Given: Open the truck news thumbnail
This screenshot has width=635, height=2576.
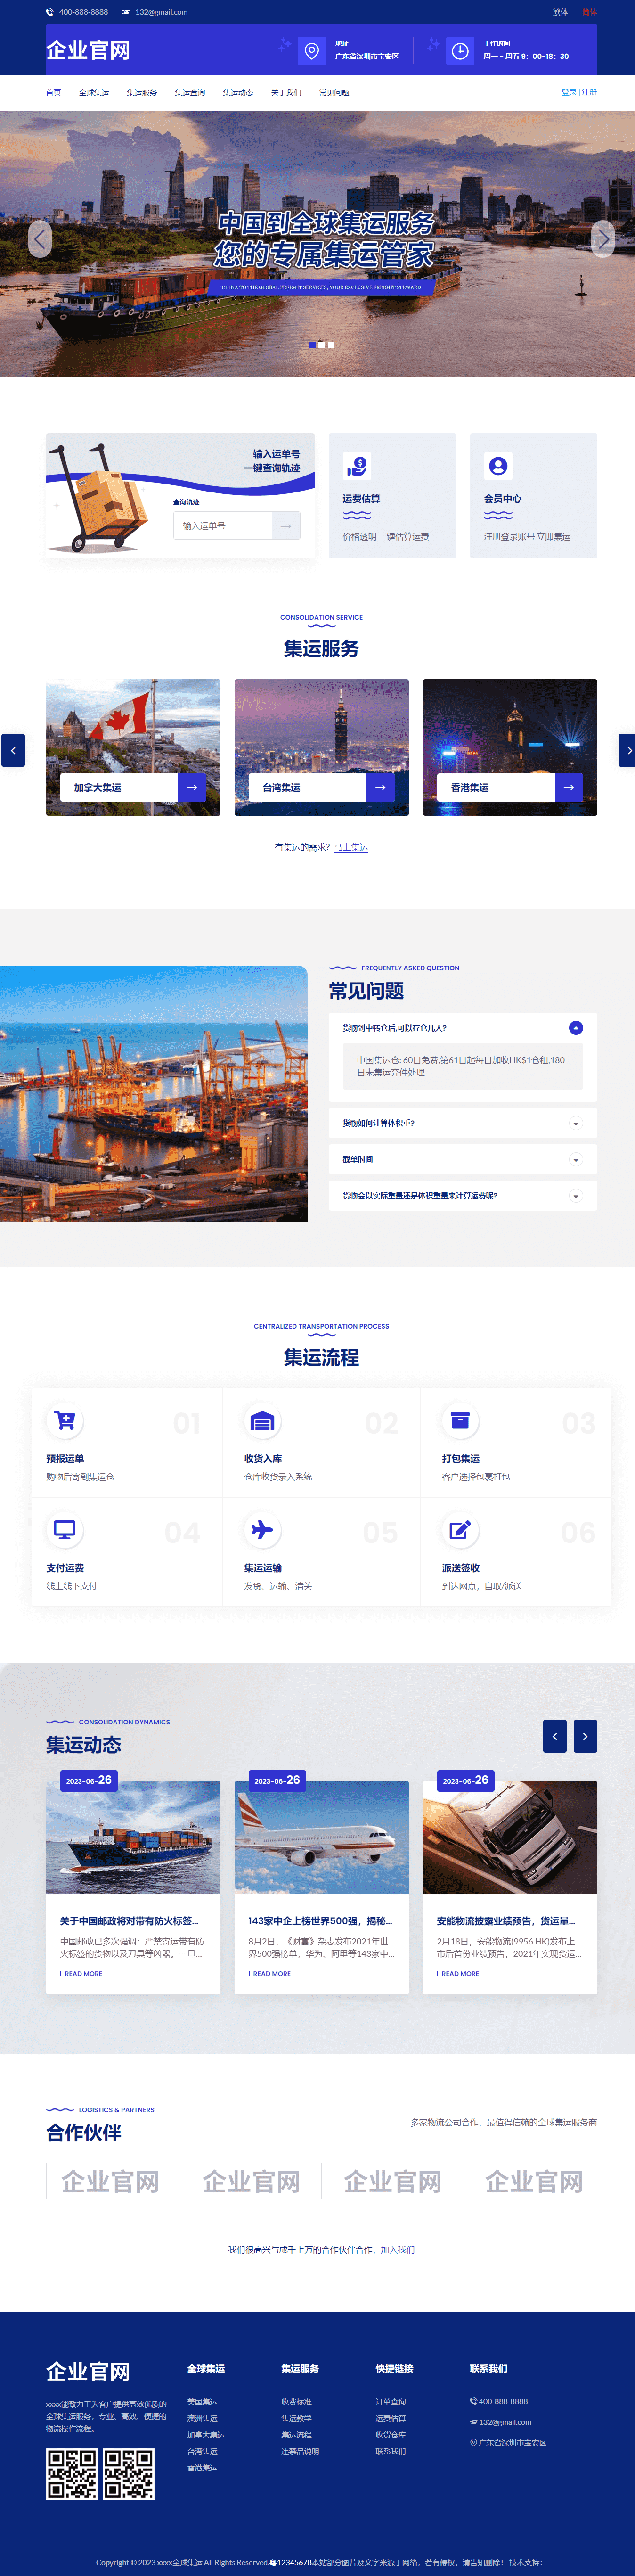Looking at the screenshot, I should tap(510, 1837).
